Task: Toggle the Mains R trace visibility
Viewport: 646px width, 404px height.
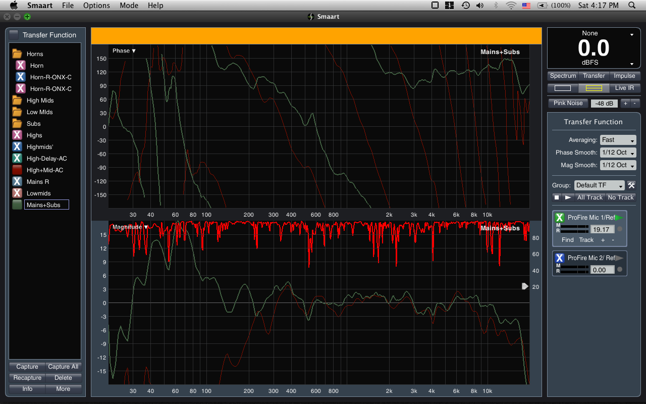Action: pyautogui.click(x=17, y=181)
